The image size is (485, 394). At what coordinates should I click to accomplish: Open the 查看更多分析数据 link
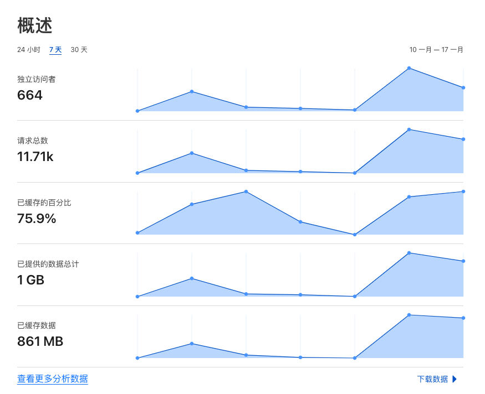tap(53, 379)
